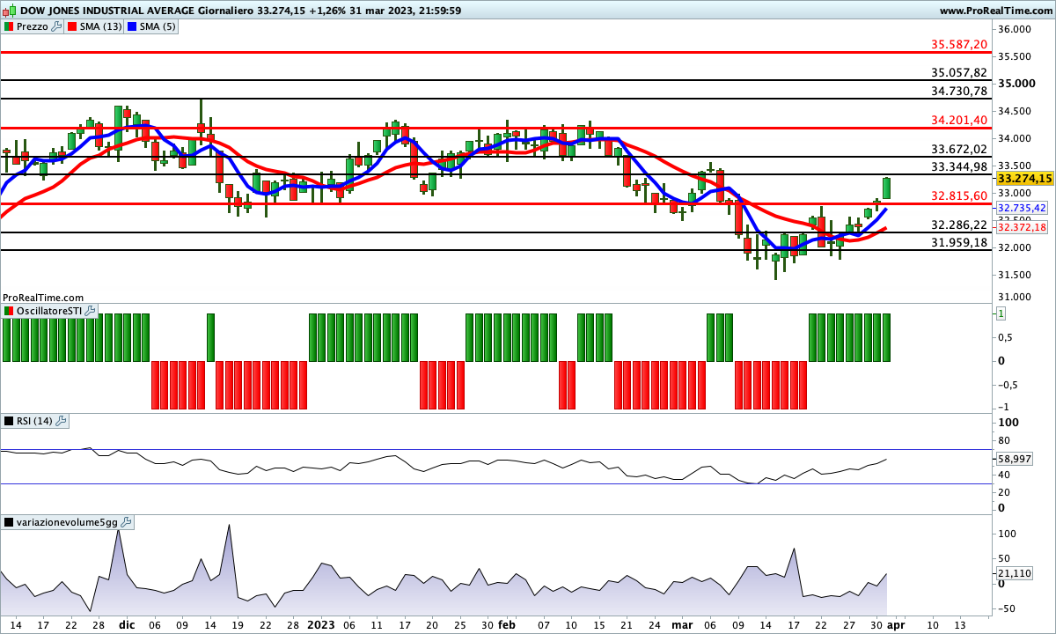Click the 35.057,82 level label
The image size is (1056, 634).
click(x=959, y=72)
